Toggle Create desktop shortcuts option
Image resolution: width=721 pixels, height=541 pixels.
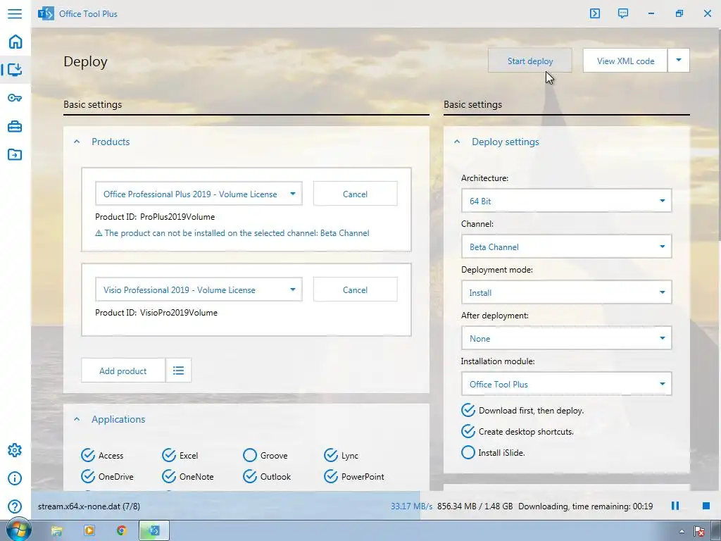click(518, 432)
